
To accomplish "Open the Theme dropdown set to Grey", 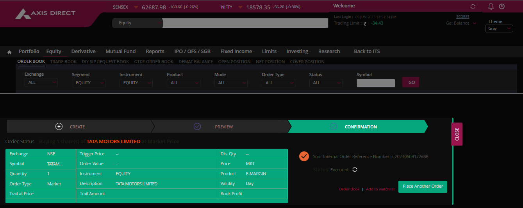I will 499,28.
